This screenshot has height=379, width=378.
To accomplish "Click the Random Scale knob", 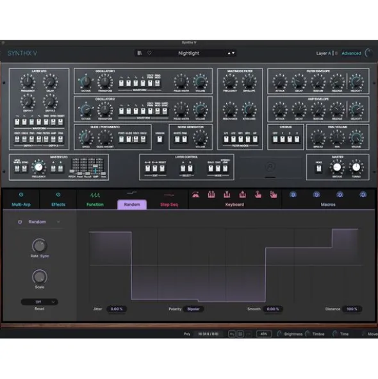I will [39, 277].
